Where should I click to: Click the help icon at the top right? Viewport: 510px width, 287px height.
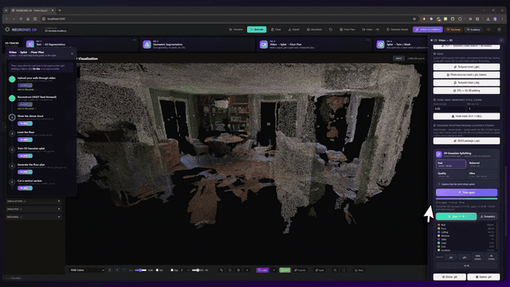coord(499,29)
